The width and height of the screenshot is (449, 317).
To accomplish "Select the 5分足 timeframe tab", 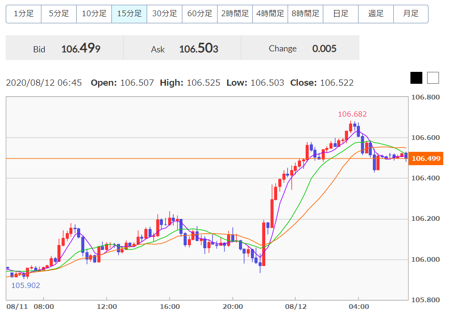I will pyautogui.click(x=59, y=14).
